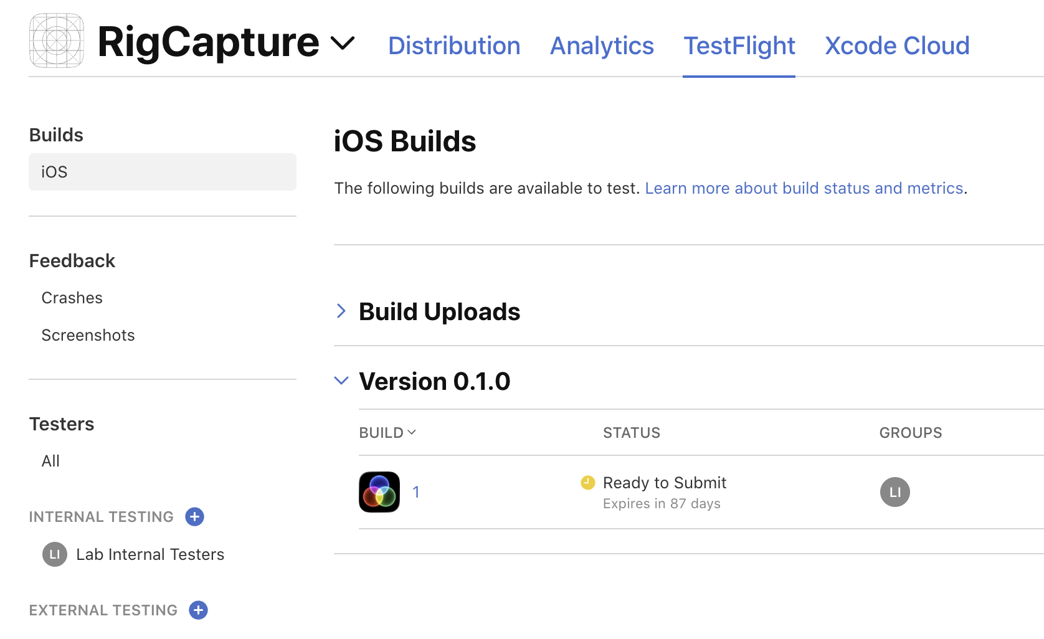Click the Expires in 87 days text
1044x639 pixels.
pyautogui.click(x=662, y=503)
